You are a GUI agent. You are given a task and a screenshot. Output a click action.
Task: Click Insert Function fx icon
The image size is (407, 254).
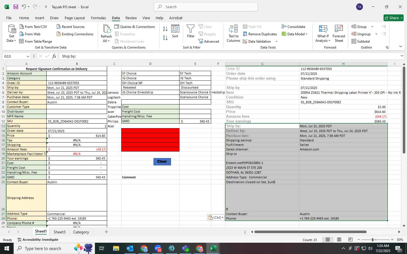(x=54, y=56)
